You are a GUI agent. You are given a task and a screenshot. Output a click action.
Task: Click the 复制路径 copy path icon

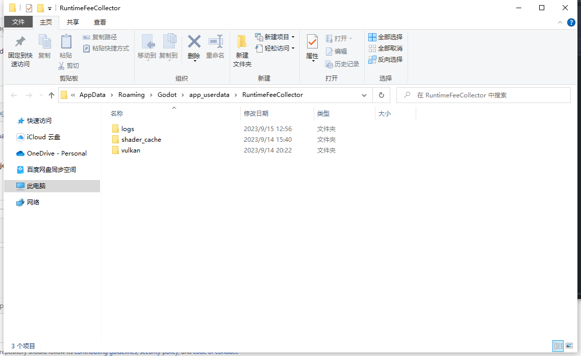[x=100, y=36]
